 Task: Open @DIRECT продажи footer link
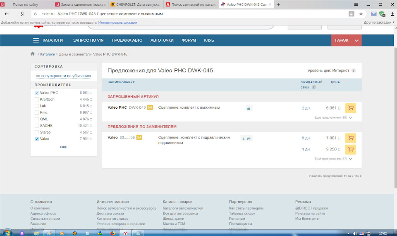click(x=311, y=208)
